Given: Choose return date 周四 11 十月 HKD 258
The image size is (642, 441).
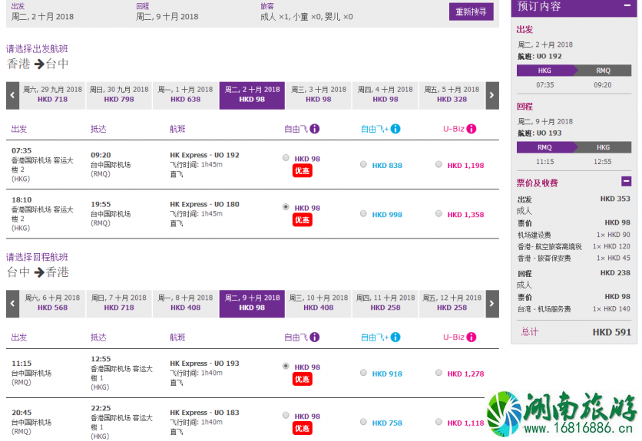Looking at the screenshot, I should point(386,304).
